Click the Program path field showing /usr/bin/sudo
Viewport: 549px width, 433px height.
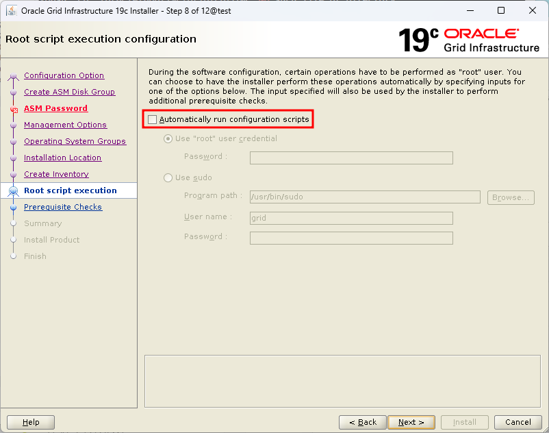365,197
